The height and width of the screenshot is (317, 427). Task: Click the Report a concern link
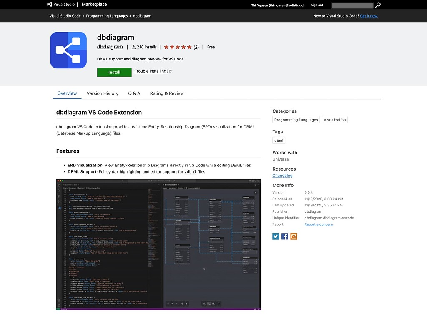(x=319, y=224)
